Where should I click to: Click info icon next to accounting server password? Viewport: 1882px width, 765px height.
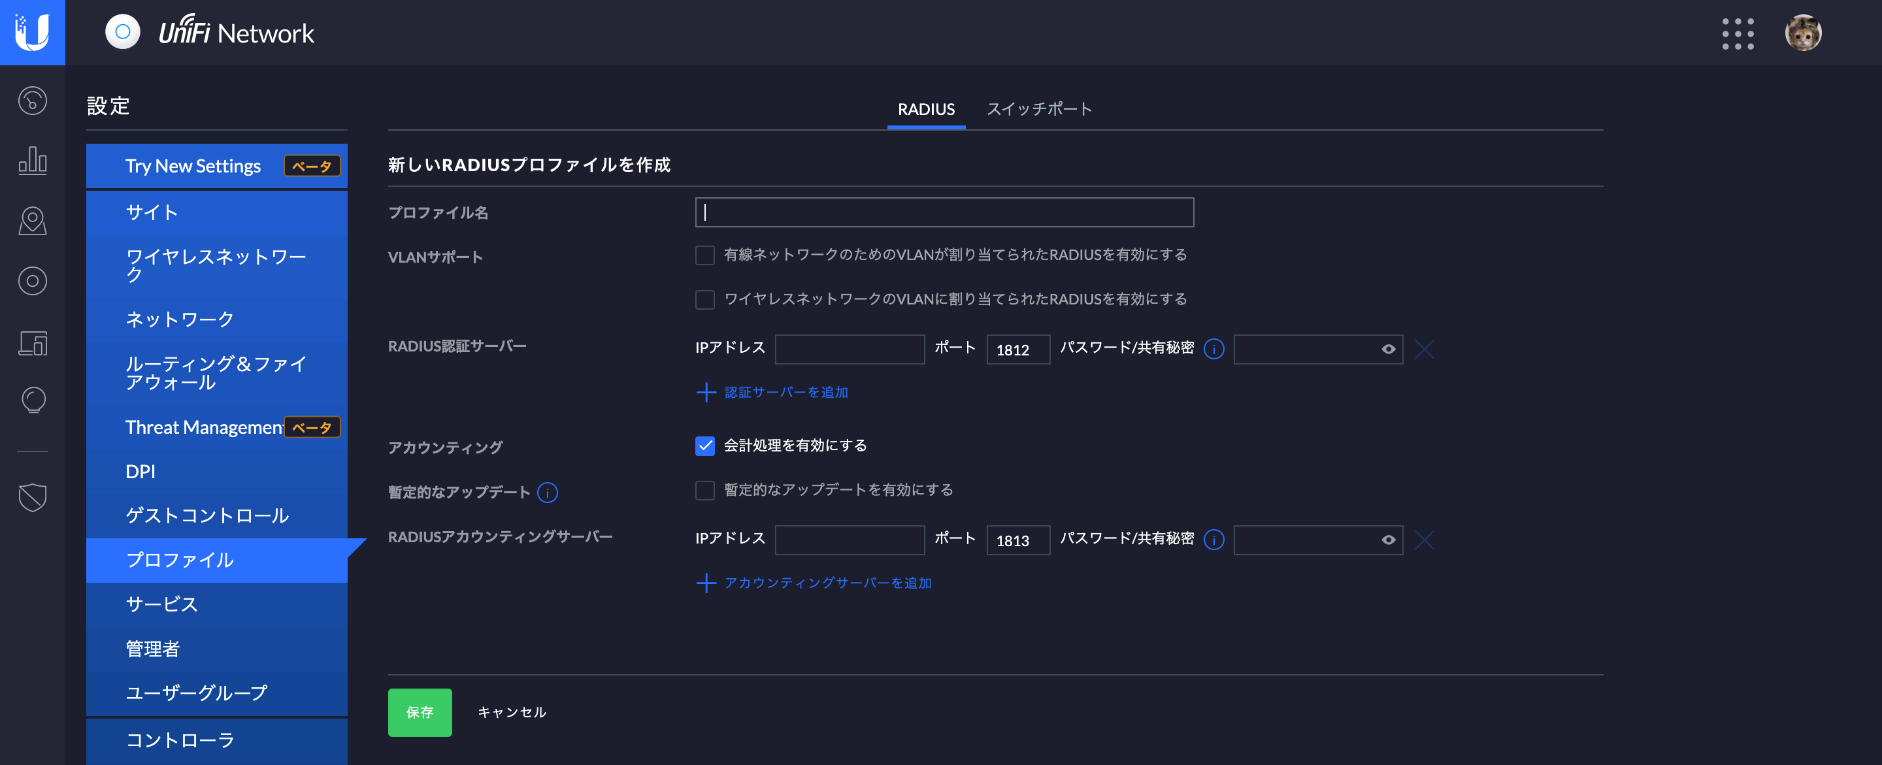click(x=1213, y=540)
